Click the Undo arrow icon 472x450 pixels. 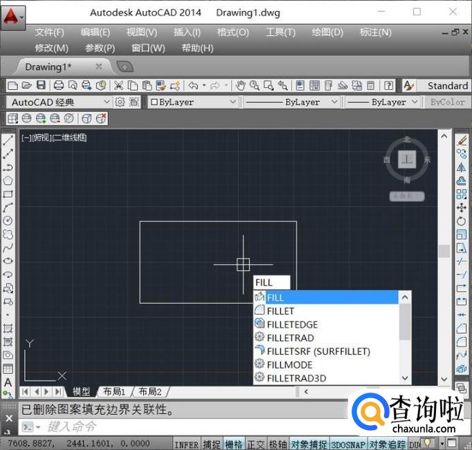pos(193,86)
